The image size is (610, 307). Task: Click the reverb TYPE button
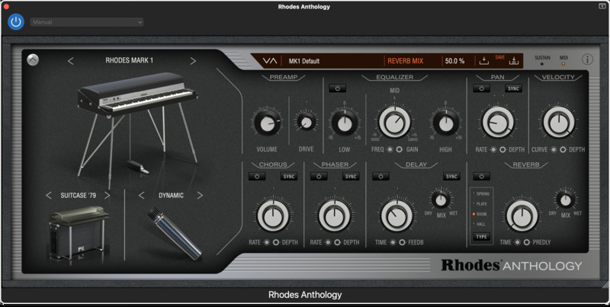pos(482,237)
